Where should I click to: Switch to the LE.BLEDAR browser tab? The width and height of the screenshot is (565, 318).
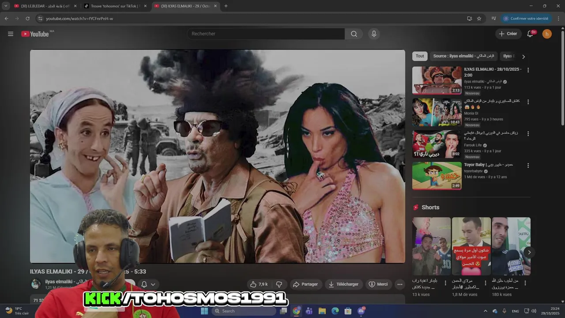click(45, 6)
